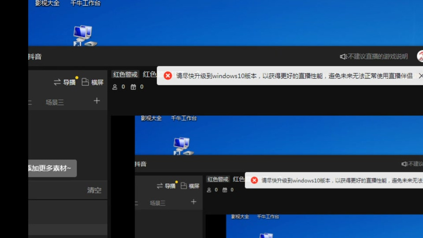423x238 pixels.
Task: Click the 红色警戒 game tag
Action: (125, 75)
